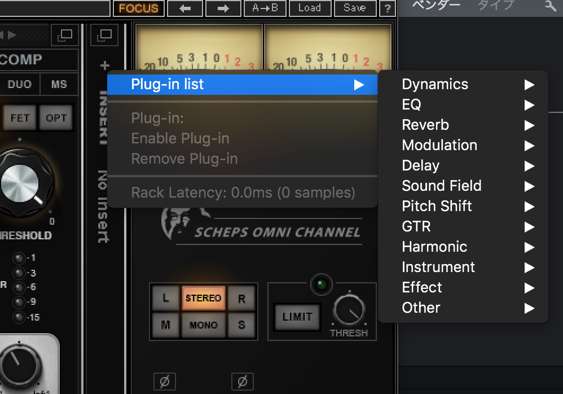Toggle the LIMIT button
The width and height of the screenshot is (563, 394).
[x=297, y=317]
